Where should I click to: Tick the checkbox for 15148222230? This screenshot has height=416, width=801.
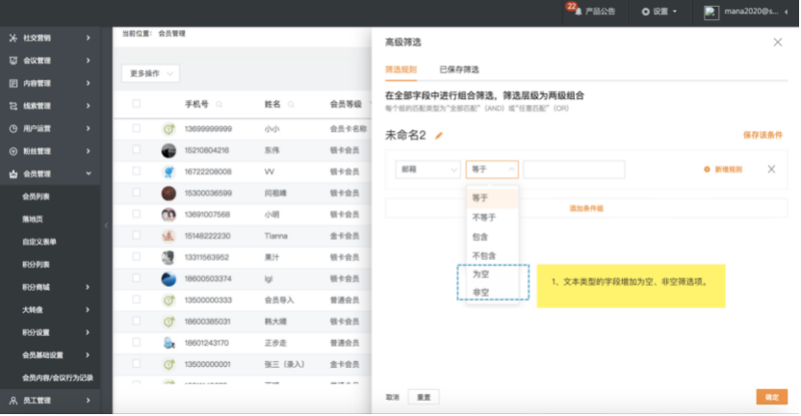click(136, 236)
